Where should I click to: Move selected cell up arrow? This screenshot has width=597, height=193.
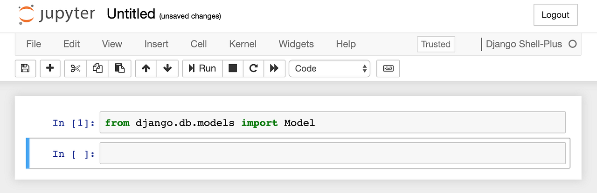tap(146, 68)
